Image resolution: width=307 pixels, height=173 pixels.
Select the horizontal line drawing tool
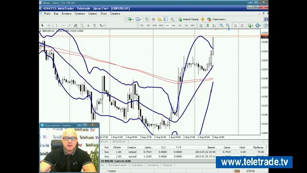tap(63, 25)
